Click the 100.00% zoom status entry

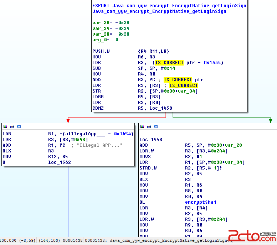click(x=8, y=240)
